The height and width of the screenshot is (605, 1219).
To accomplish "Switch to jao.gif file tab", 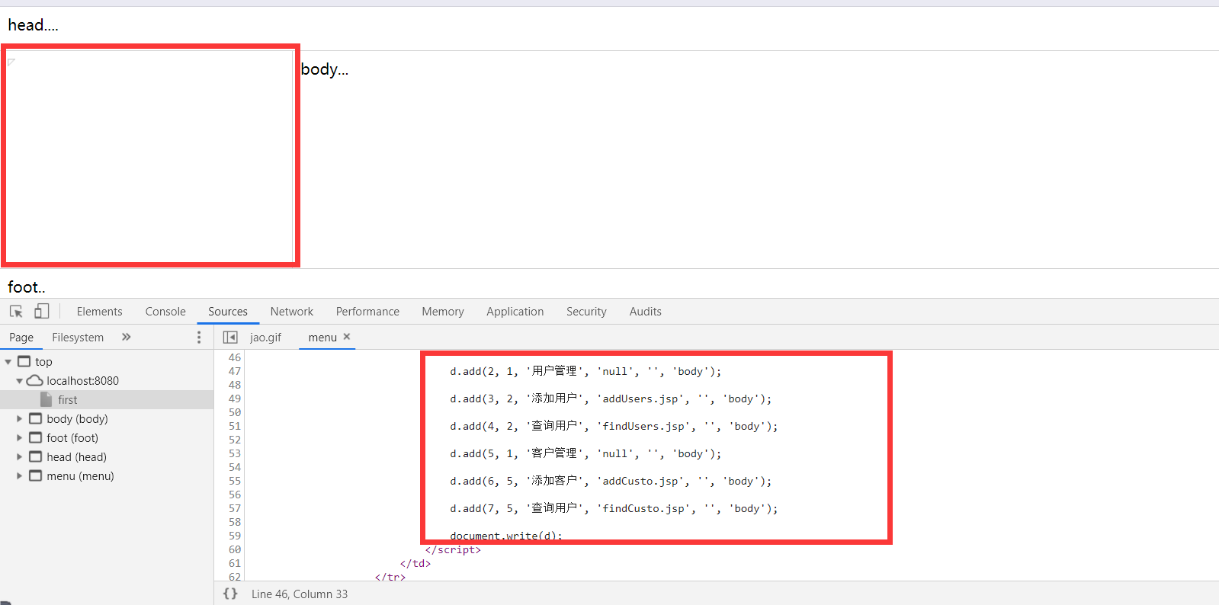I will click(x=265, y=337).
